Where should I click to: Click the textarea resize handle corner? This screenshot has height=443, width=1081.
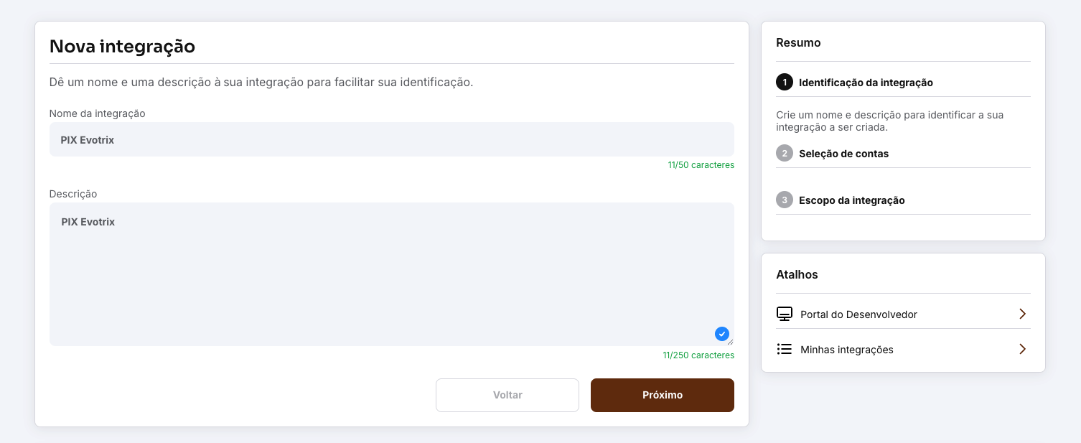731,342
